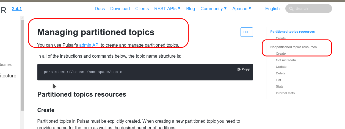Open the Docs menu item
345x129 pixels.
(x=100, y=9)
